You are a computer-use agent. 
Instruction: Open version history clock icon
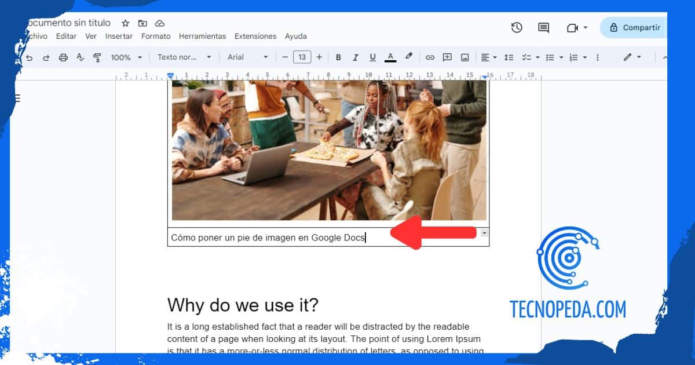pos(517,27)
